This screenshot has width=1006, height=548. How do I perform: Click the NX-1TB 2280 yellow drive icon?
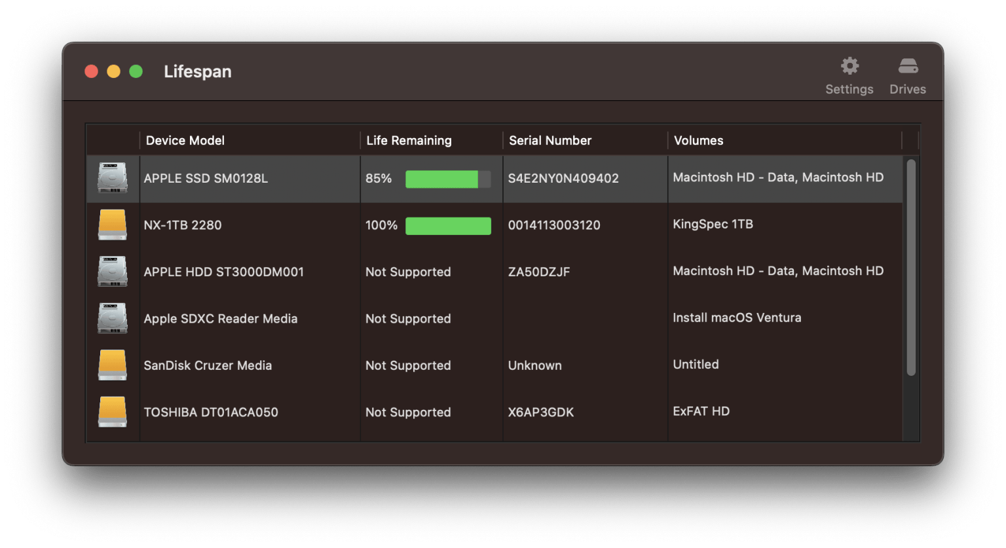click(113, 225)
